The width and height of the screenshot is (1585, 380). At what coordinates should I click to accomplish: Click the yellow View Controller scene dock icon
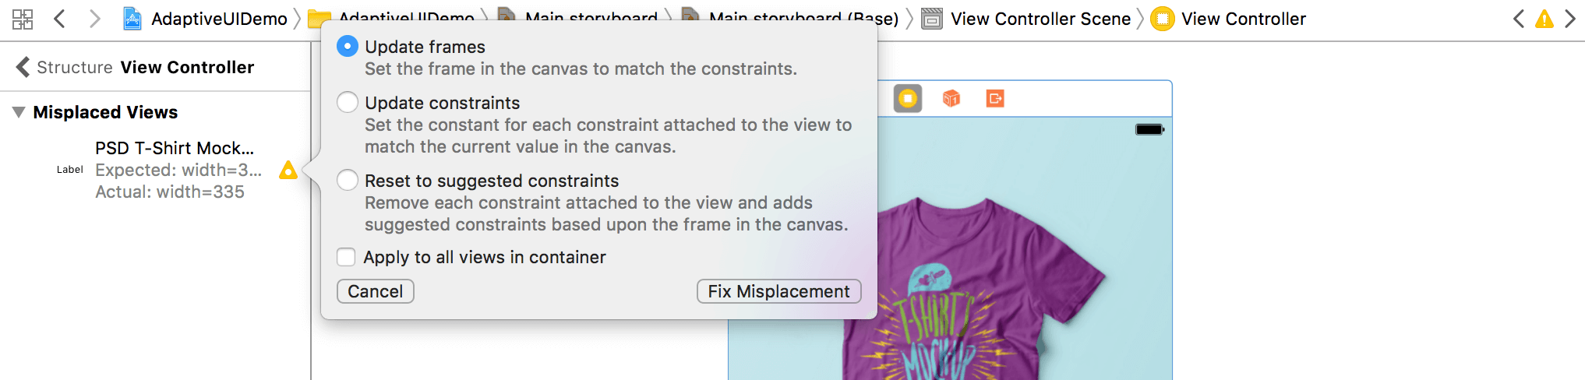coord(908,99)
